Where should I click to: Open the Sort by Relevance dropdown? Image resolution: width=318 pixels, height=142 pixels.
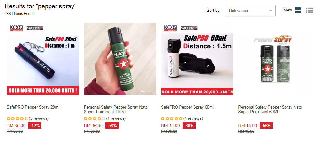point(250,11)
